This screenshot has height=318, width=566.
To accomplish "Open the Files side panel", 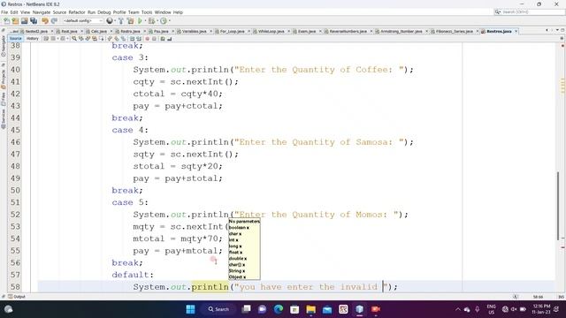I will pos(4,98).
